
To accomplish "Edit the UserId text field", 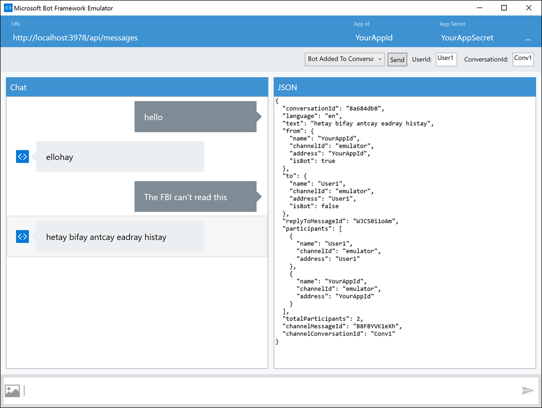I will 446,59.
